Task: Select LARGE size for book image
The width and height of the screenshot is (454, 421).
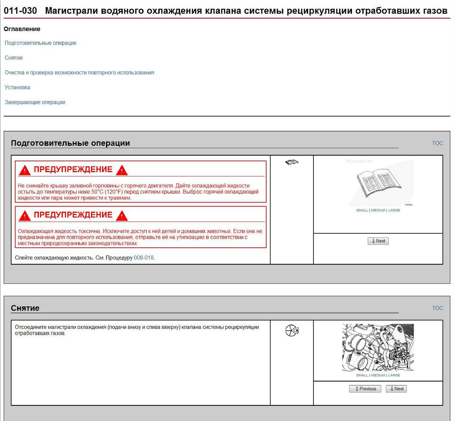Action: coord(394,210)
